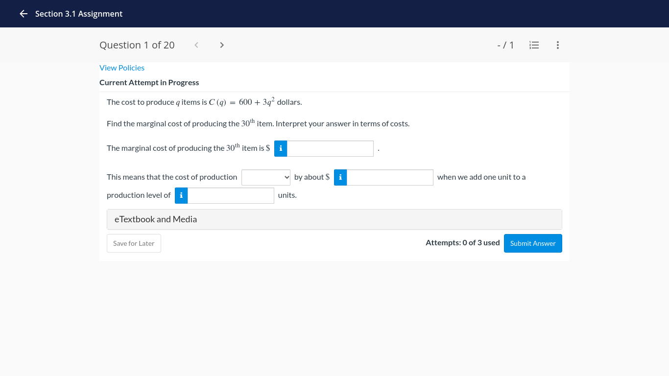Open the three-dot more options menu
The height and width of the screenshot is (376, 669).
coord(557,45)
